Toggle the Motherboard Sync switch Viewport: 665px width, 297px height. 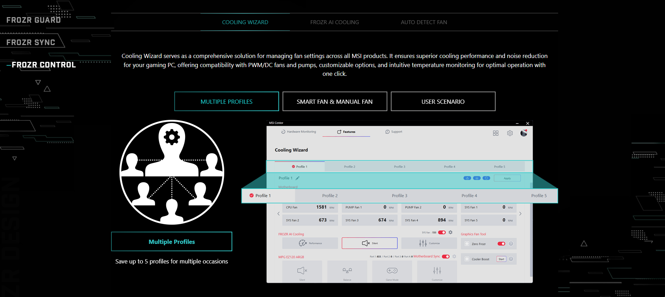446,256
